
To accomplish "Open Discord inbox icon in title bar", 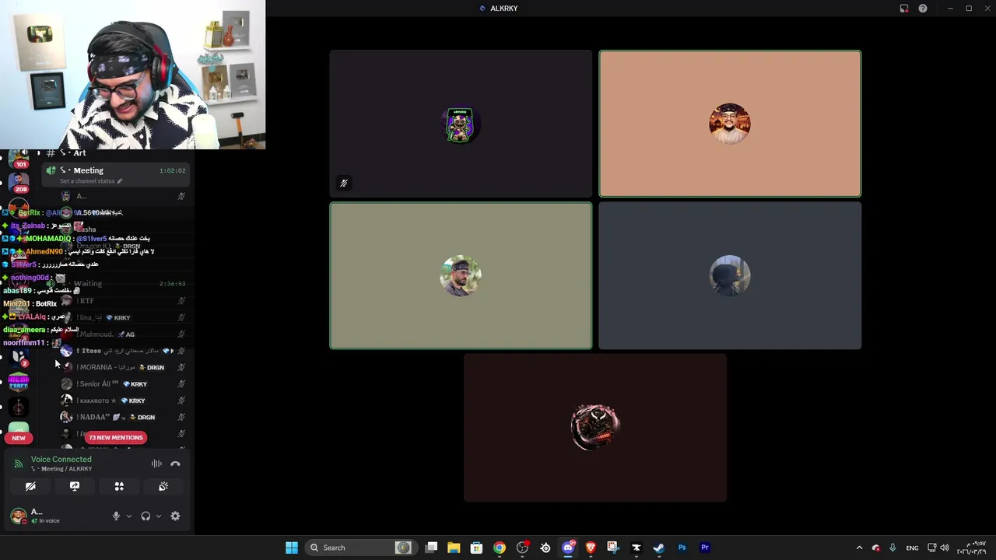I will coord(904,9).
